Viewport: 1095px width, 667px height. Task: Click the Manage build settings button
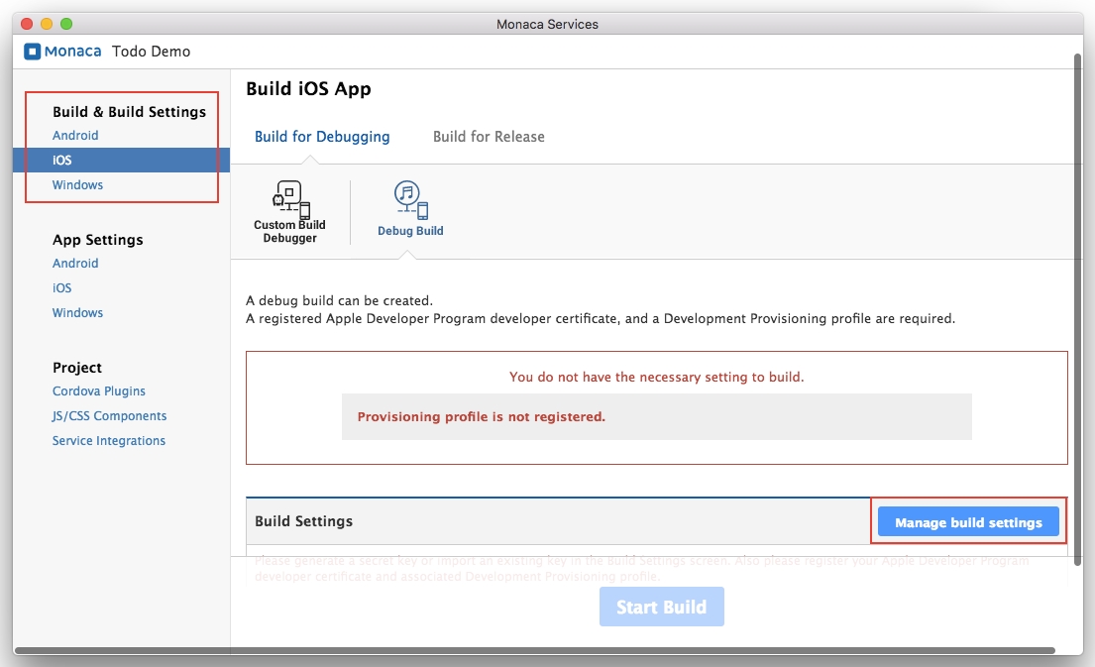968,522
